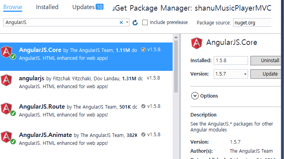The image size is (284, 159).
Task: Click the package list scrollbar thumb
Action: click(176, 67)
